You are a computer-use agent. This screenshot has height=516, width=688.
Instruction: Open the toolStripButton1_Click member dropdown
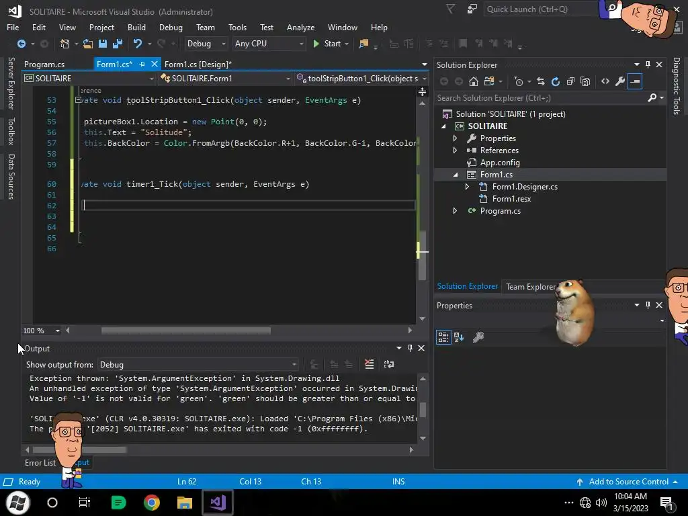361,78
